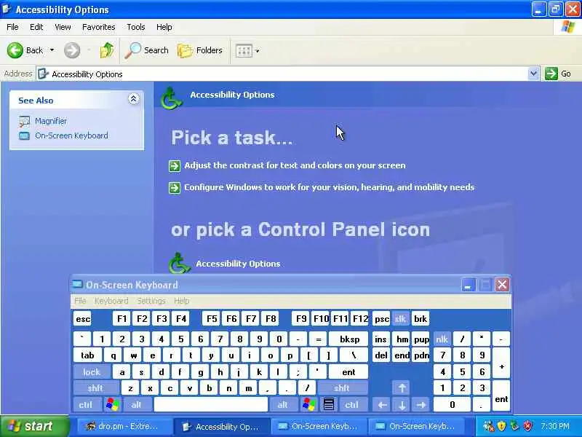Image resolution: width=582 pixels, height=437 pixels.
Task: Open Magnifier icon in See Also
Action: click(x=25, y=121)
